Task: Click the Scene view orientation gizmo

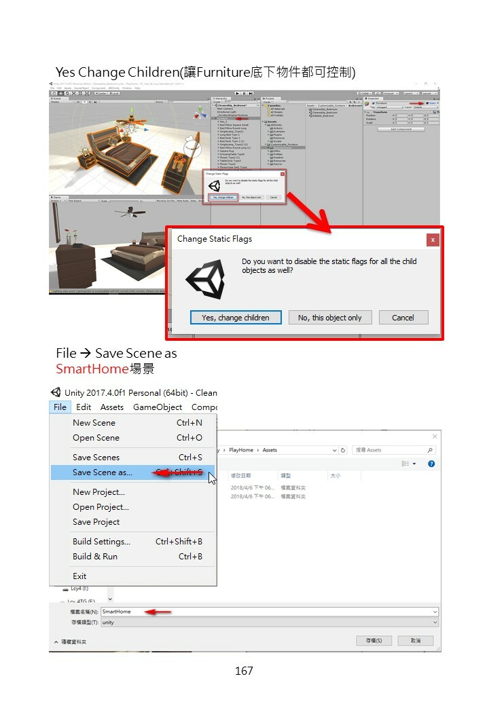Action: pos(200,114)
